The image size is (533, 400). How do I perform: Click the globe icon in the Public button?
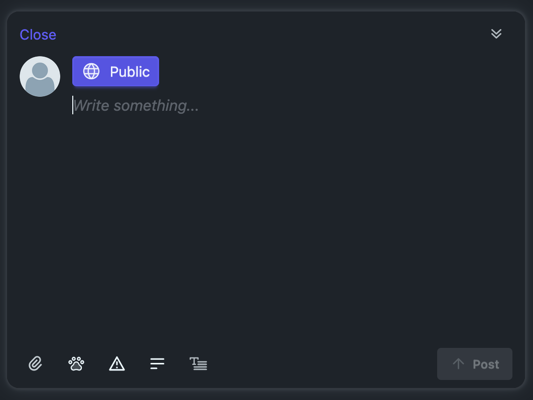(91, 71)
